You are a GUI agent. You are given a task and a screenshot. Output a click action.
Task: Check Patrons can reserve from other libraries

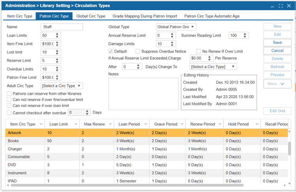tap(9, 94)
